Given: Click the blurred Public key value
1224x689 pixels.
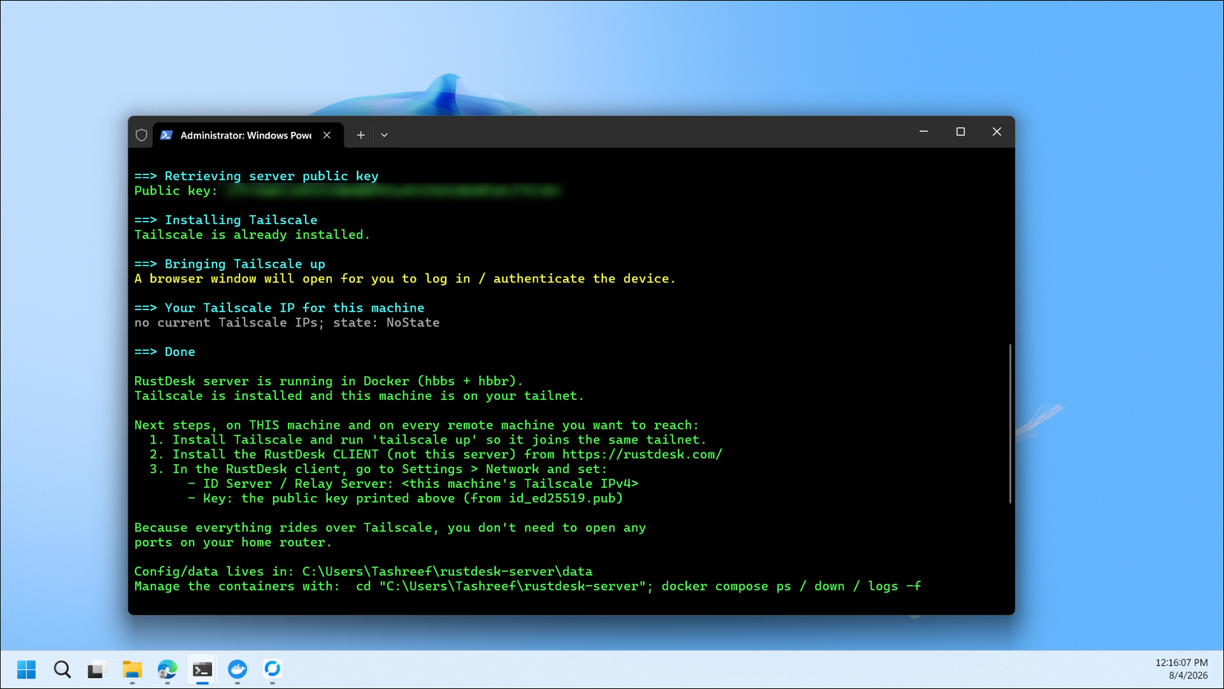Looking at the screenshot, I should click(393, 191).
